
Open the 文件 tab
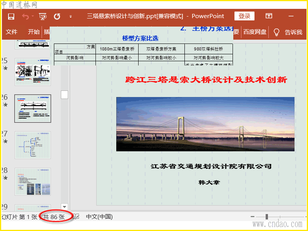12,32
